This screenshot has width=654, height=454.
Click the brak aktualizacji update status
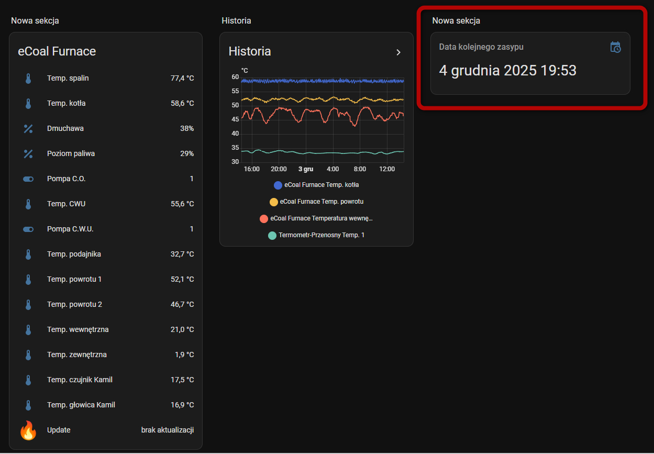coord(168,430)
